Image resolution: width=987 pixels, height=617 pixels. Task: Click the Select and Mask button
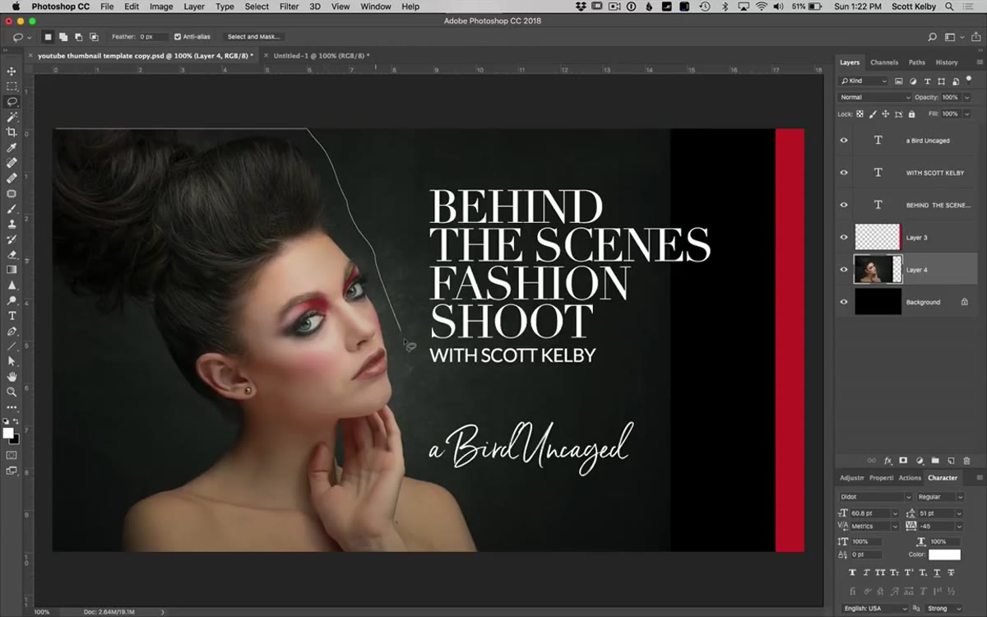pos(253,37)
